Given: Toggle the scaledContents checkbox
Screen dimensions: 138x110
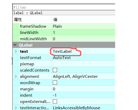Looking at the screenshot, I should coord(55,70).
